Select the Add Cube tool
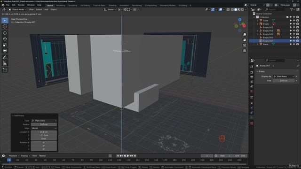The height and width of the screenshot is (169, 301). tap(5, 70)
